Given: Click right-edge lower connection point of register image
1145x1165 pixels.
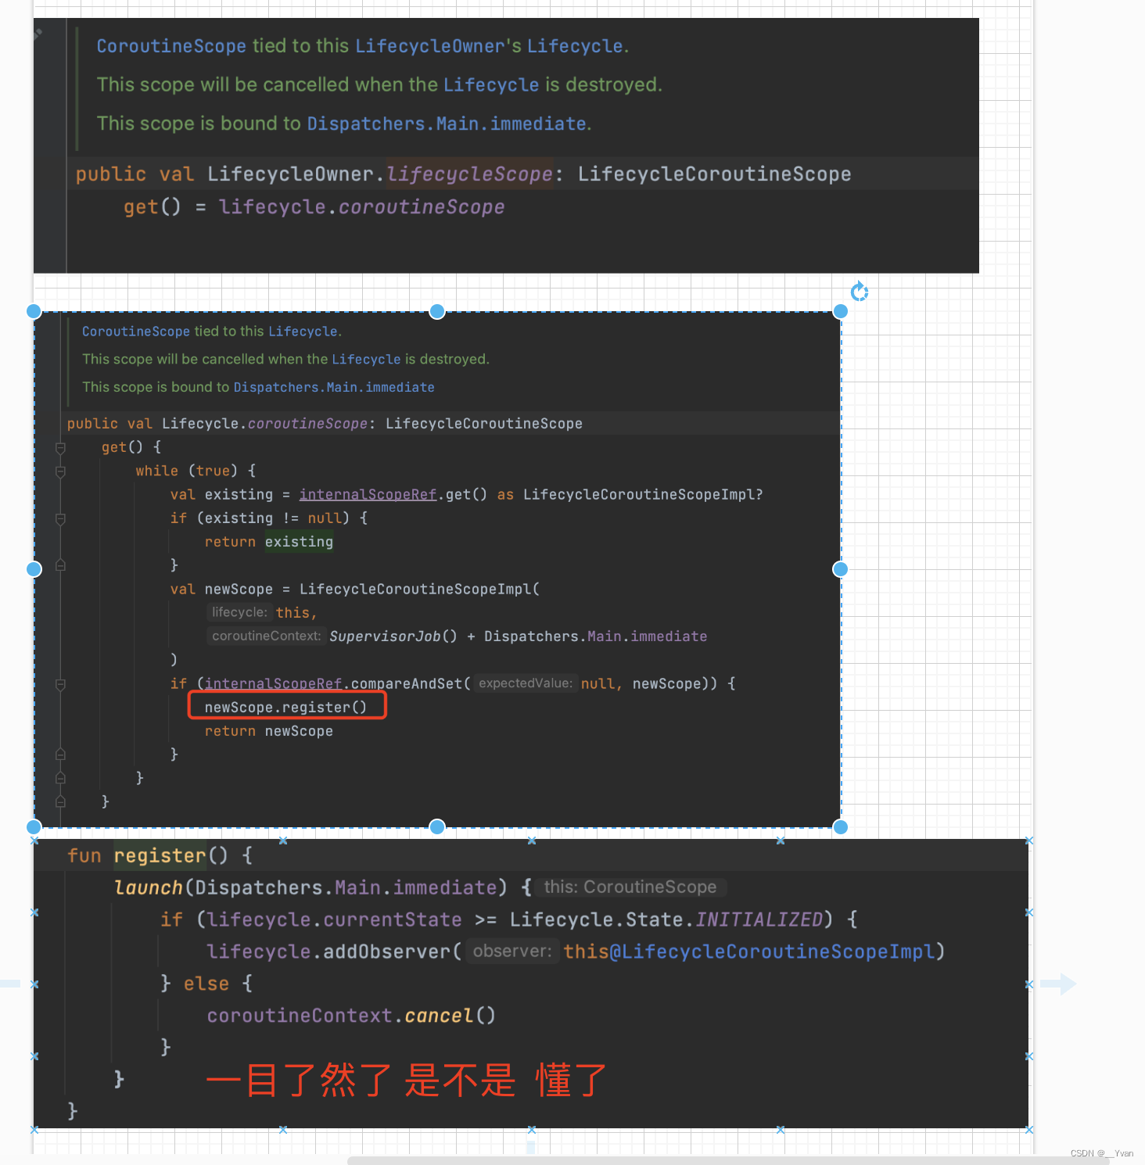Looking at the screenshot, I should 1029,1056.
